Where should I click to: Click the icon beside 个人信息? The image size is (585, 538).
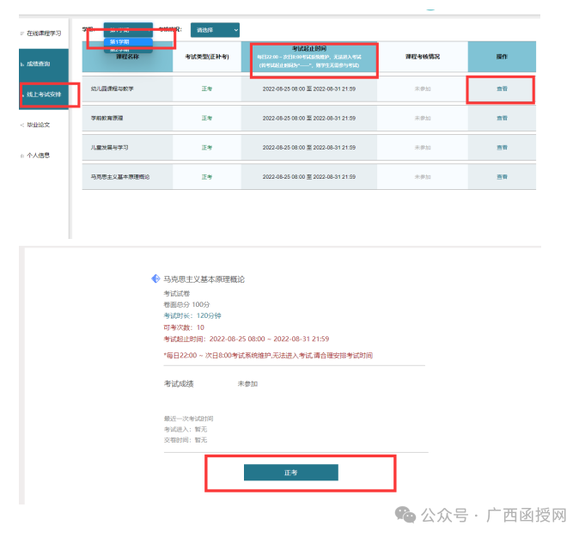point(22,156)
